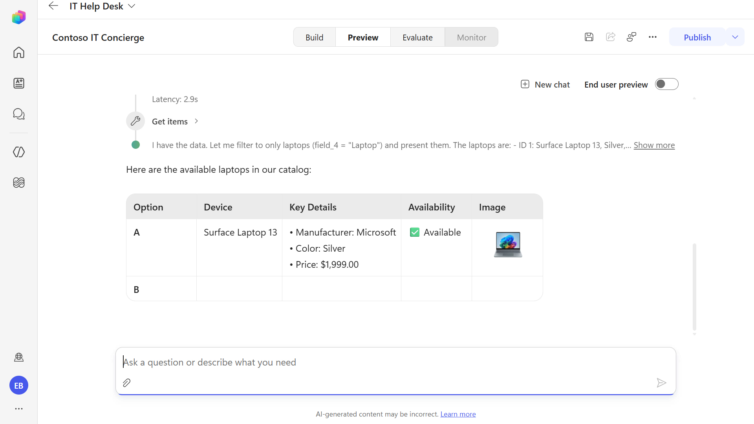Click the Save disk icon
754x424 pixels.
[x=589, y=37]
